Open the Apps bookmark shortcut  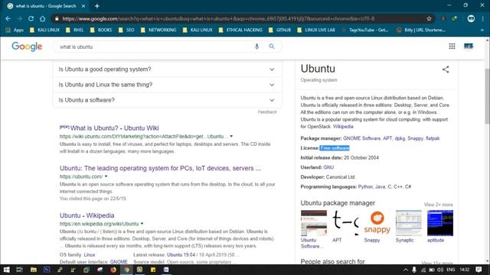tap(15, 30)
